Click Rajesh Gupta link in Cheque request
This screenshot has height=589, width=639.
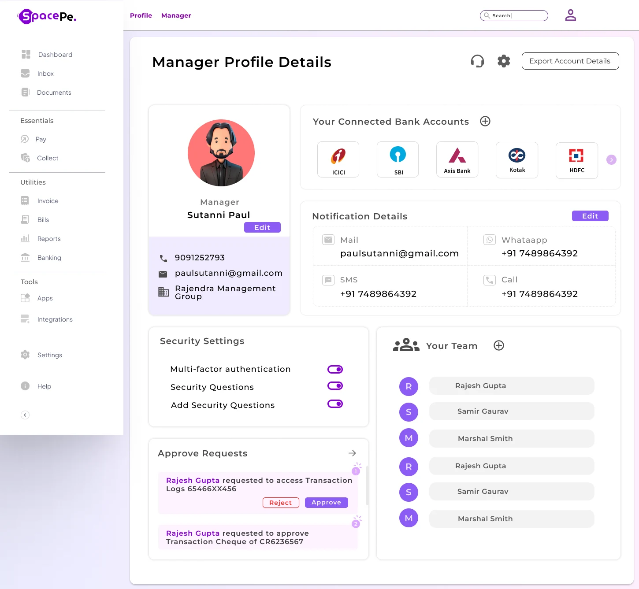tap(193, 533)
